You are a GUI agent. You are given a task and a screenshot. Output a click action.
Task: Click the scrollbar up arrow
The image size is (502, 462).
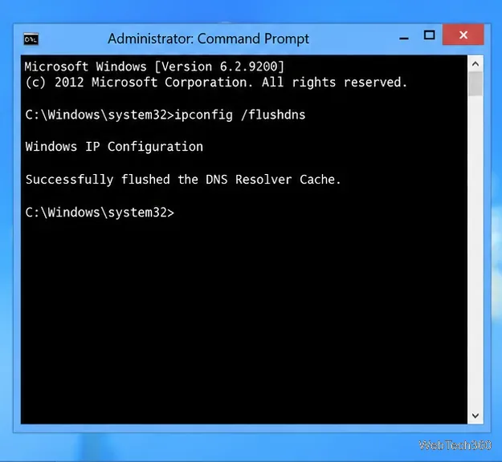(x=475, y=64)
